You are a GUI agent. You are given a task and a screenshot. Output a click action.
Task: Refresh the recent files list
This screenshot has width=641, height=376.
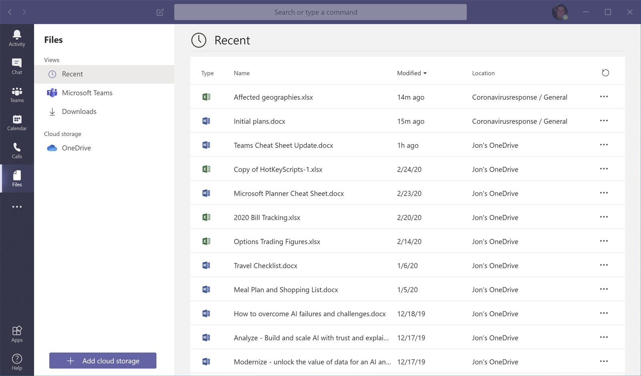[x=605, y=73]
